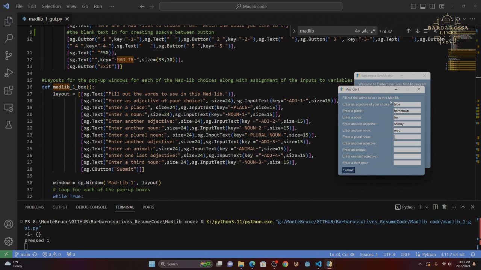
Task: Open terminal launch profile dropdown
Action: click(427, 207)
